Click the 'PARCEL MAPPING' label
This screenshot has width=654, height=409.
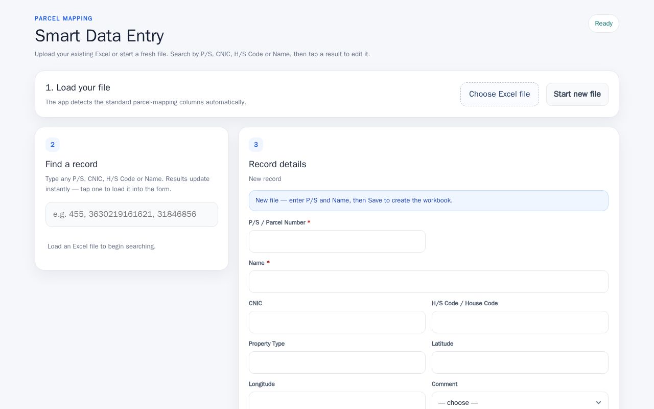[64, 18]
